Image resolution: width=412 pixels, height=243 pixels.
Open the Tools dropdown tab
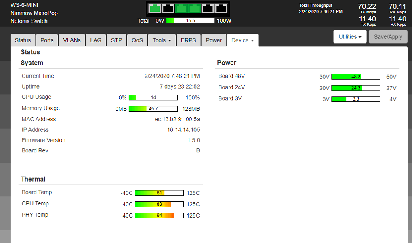pyautogui.click(x=162, y=40)
